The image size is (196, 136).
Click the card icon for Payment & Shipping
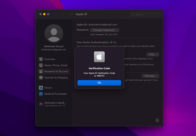tap(41, 78)
